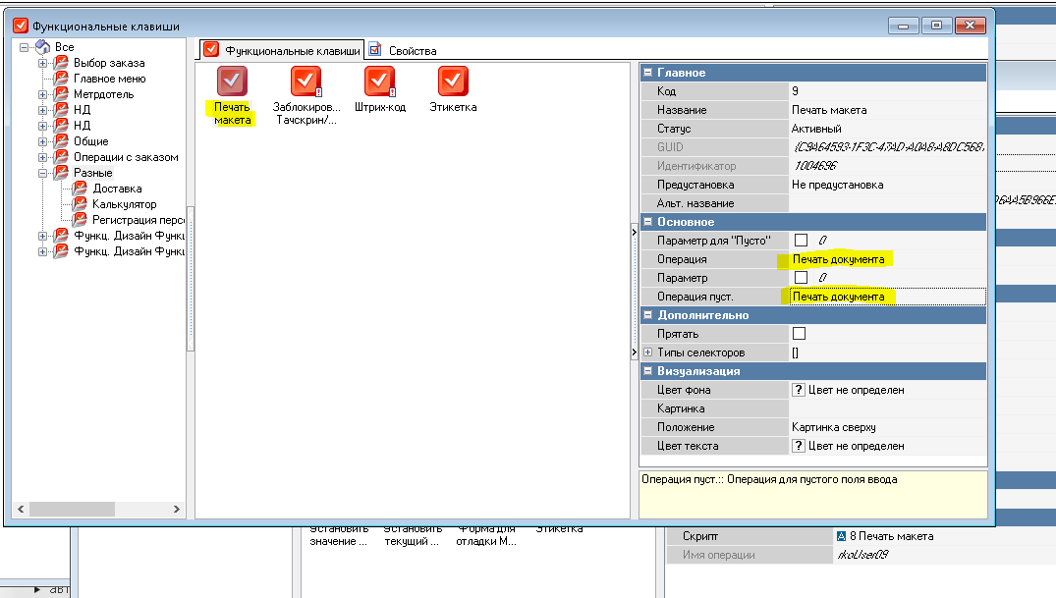Select the Этикетка function key icon
Viewport: 1056px width, 598px height.
[453, 82]
